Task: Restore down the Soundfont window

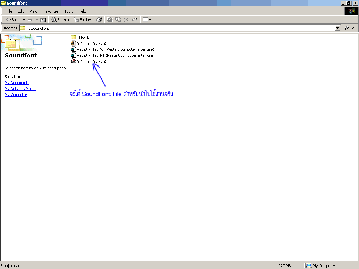Action: (349, 3)
